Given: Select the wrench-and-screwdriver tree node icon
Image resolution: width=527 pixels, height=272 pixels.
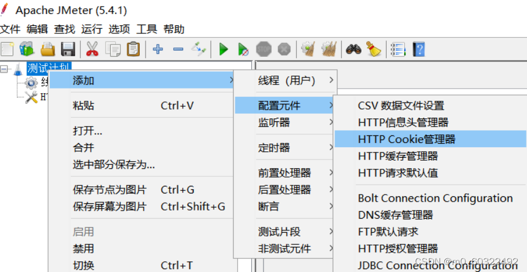Looking at the screenshot, I should (x=31, y=97).
